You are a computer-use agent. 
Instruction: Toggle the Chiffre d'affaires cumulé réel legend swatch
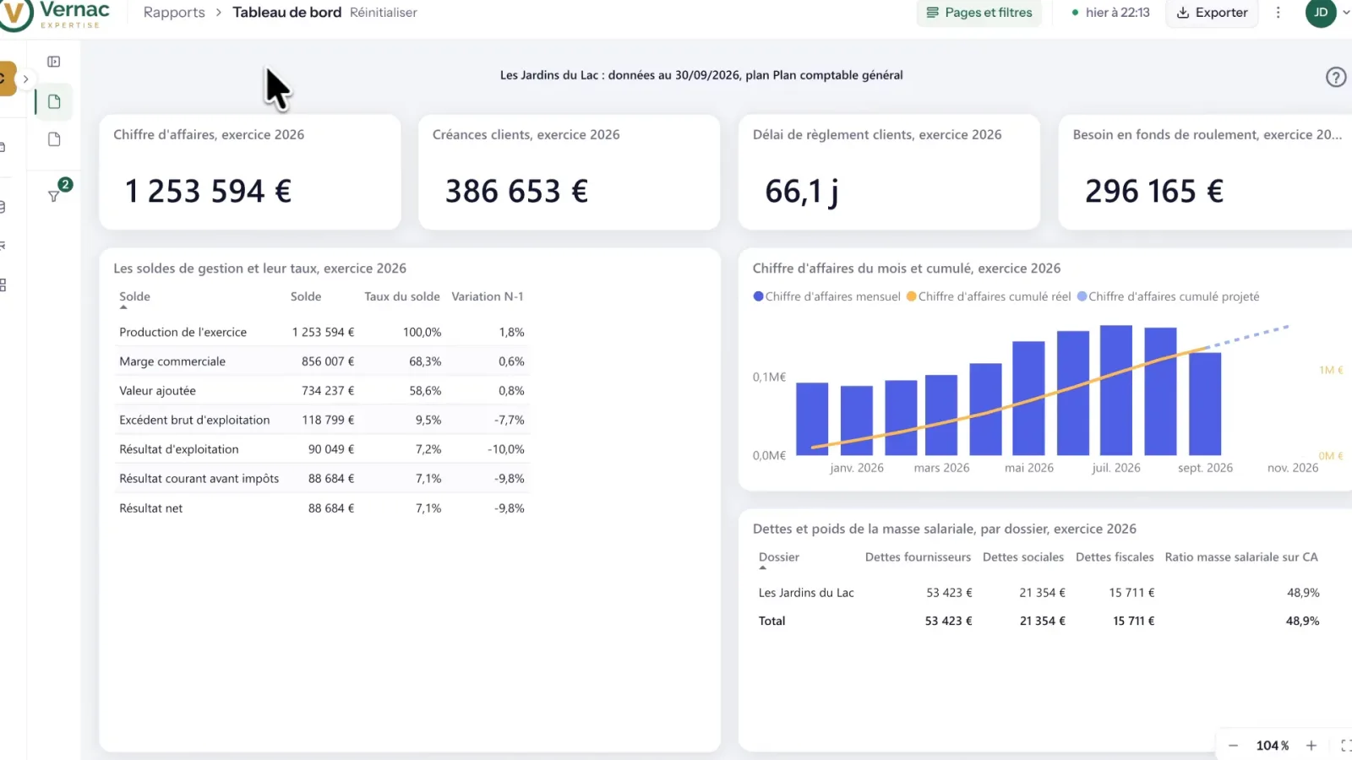tap(911, 296)
